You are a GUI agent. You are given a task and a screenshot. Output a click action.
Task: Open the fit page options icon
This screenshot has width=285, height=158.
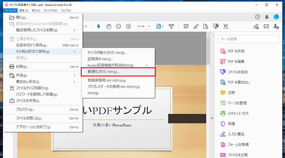[x=160, y=27]
